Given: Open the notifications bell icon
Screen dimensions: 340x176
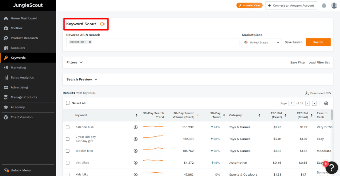Looking at the screenshot, I should pyautogui.click(x=324, y=5).
